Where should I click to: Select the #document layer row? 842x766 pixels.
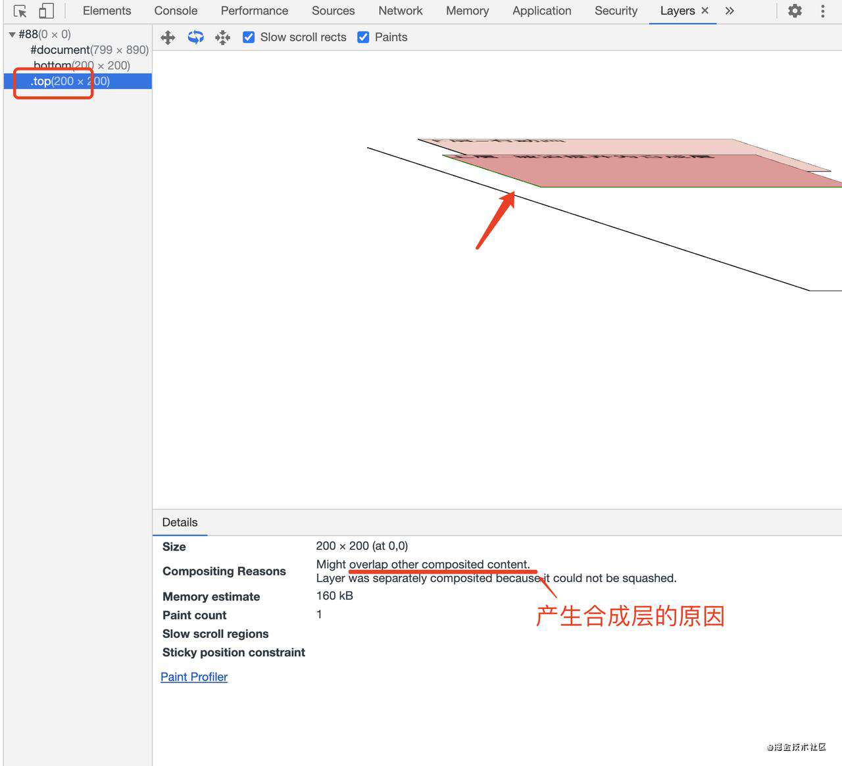point(78,50)
